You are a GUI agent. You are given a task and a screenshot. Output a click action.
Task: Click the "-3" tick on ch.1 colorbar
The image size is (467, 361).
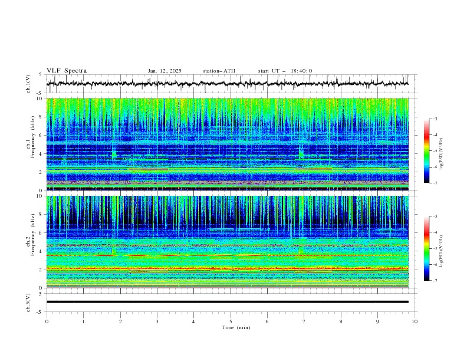[x=435, y=119]
